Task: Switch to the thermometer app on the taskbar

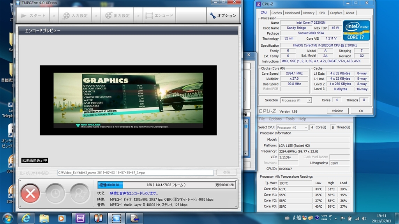Action: tap(98, 219)
